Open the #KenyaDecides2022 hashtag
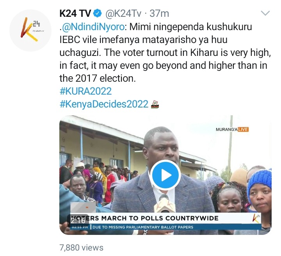The image size is (281, 256). 104,104
